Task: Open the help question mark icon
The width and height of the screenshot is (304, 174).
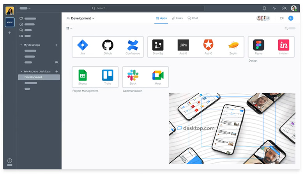Action: coord(9,161)
